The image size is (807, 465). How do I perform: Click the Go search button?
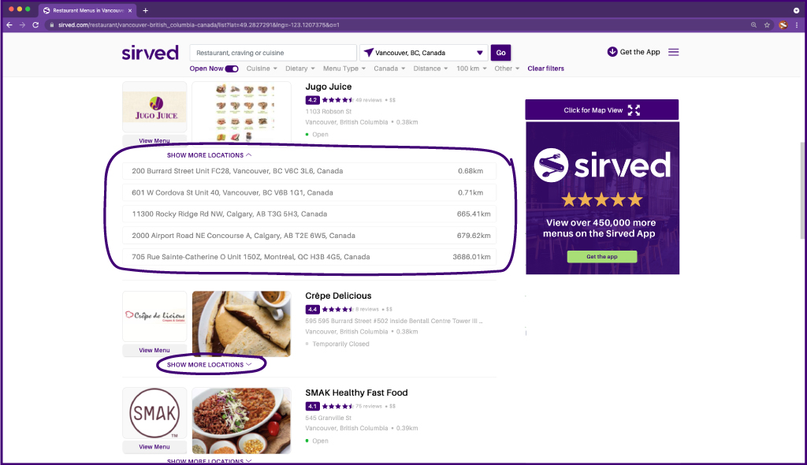click(x=500, y=53)
